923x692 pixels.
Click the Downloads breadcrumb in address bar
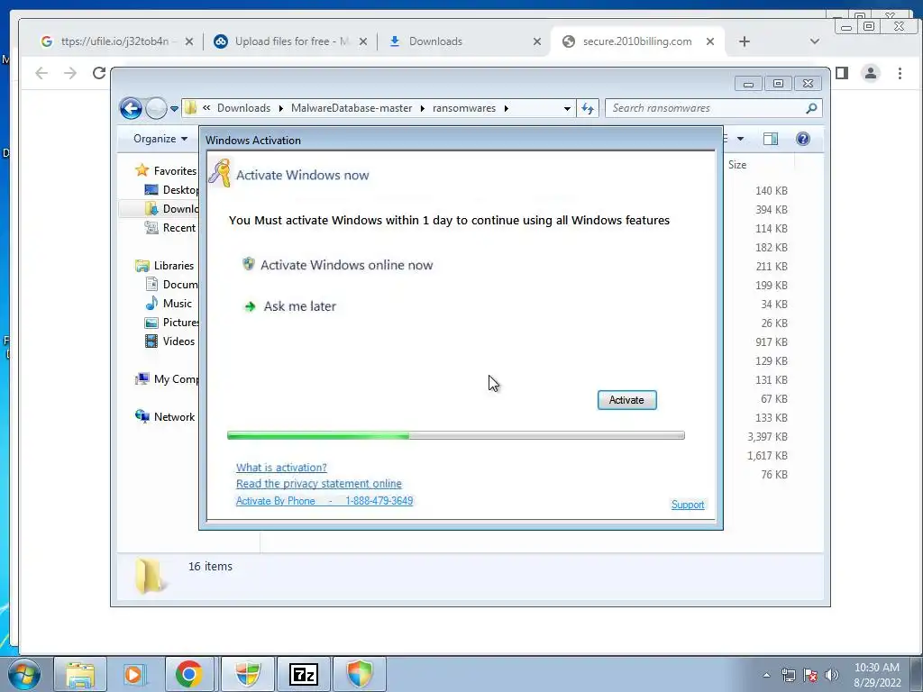pyautogui.click(x=243, y=108)
